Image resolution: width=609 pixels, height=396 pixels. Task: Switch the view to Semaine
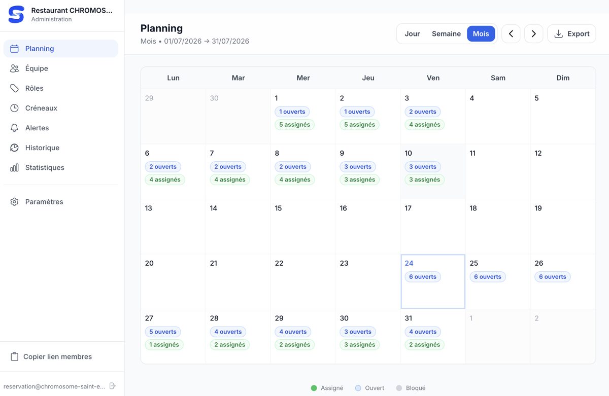coord(446,34)
